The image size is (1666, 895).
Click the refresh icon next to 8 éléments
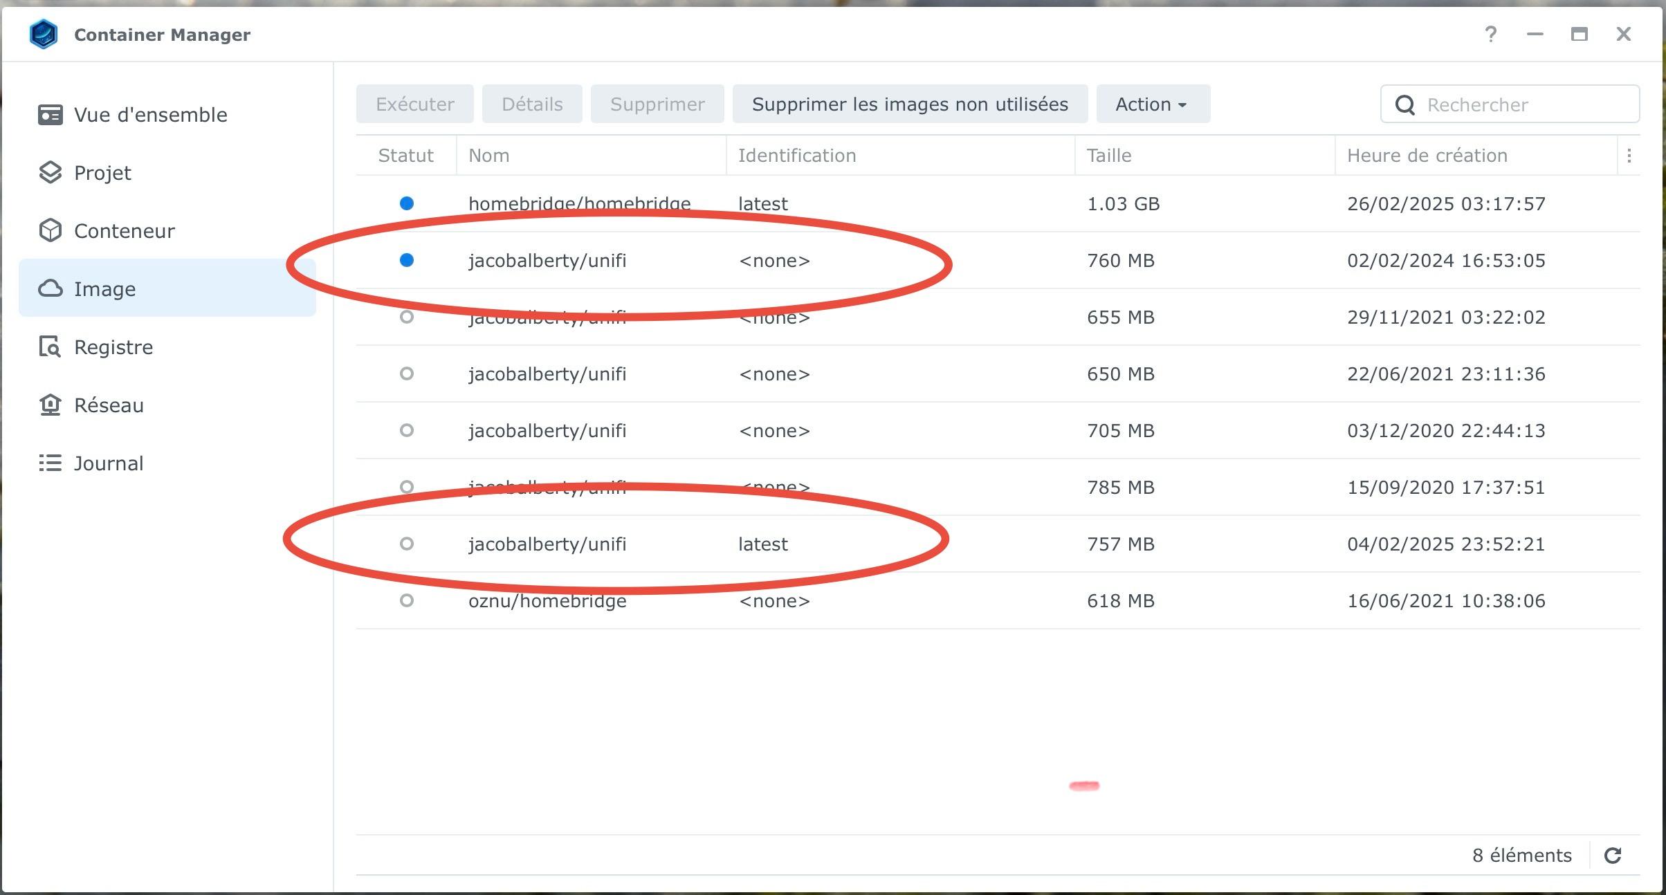tap(1613, 856)
